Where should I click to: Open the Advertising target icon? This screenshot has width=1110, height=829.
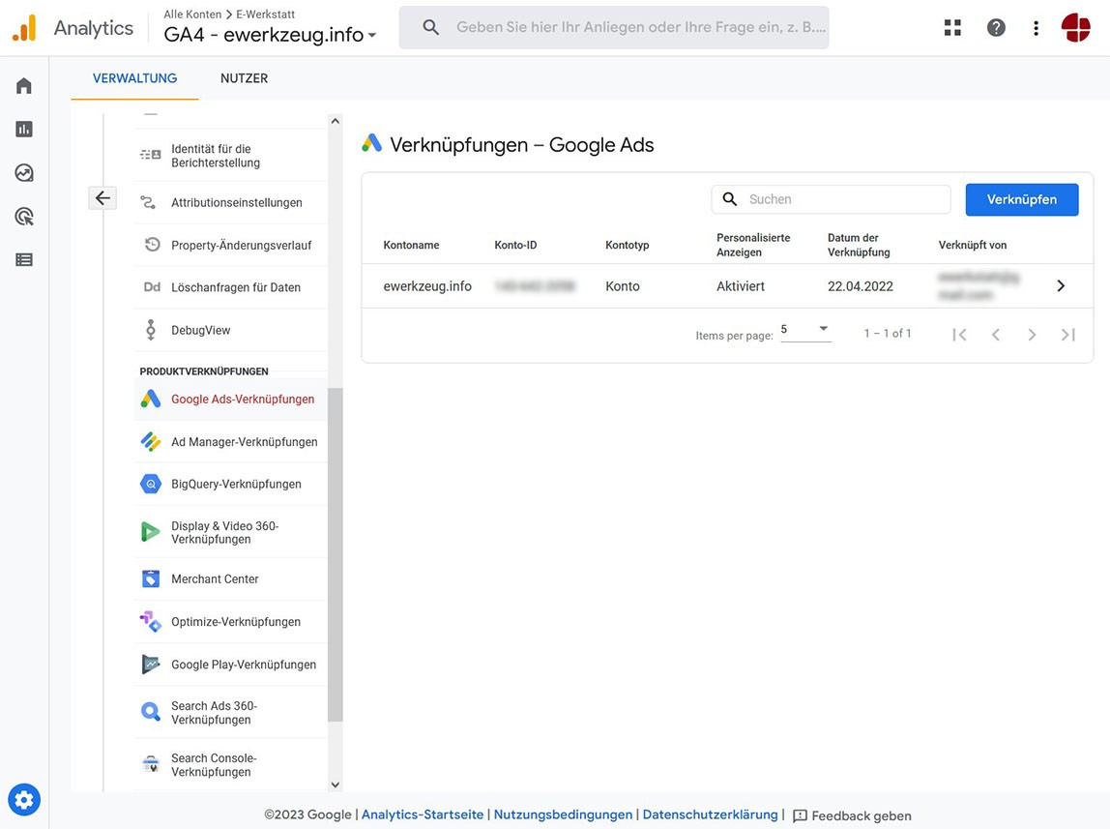[24, 217]
